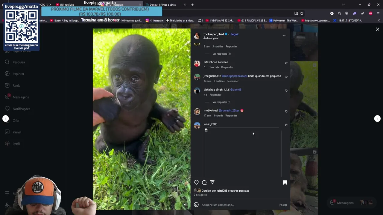This screenshot has width=383, height=215.
Task: Open the bookmark folder named 1
Action: point(200,21)
